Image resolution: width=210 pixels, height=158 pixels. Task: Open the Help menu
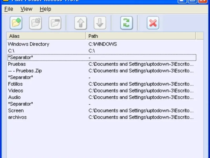pos(45,9)
